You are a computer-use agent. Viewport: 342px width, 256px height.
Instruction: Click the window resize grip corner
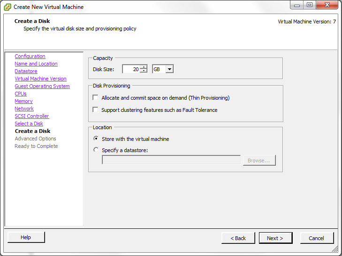point(335,249)
